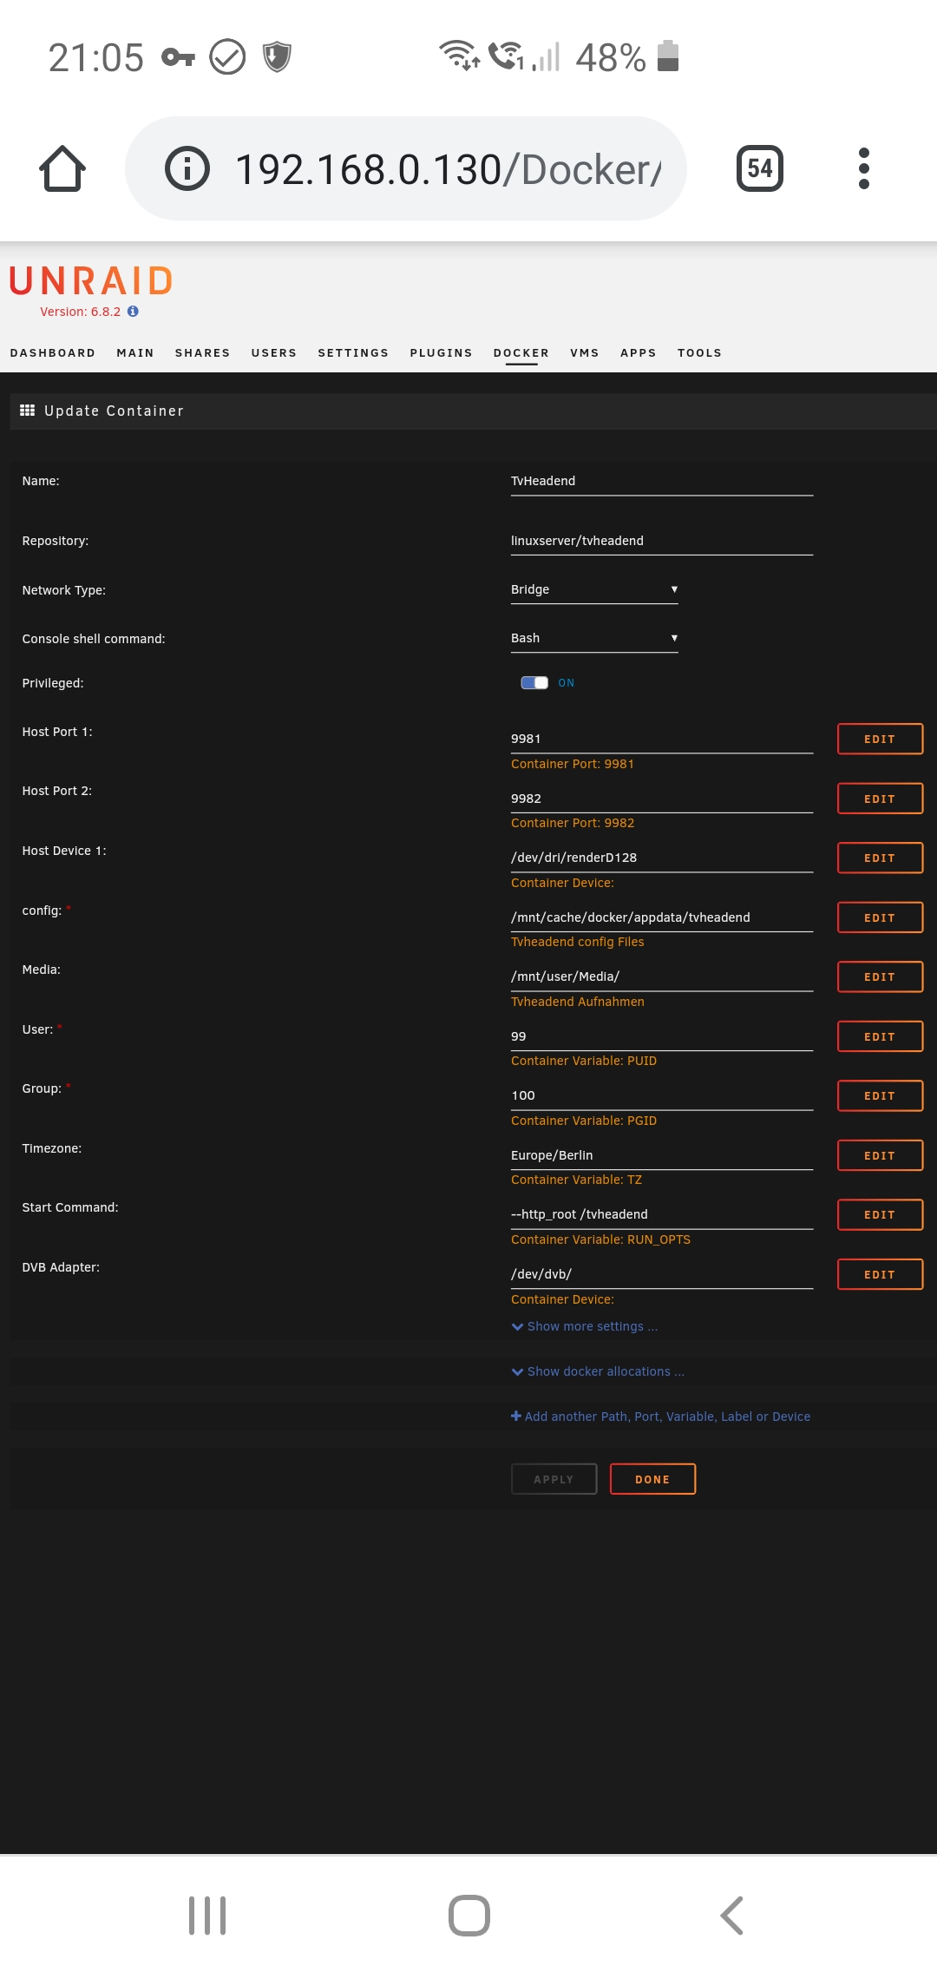Click the Timezone field Europe/Berlin

click(x=662, y=1155)
